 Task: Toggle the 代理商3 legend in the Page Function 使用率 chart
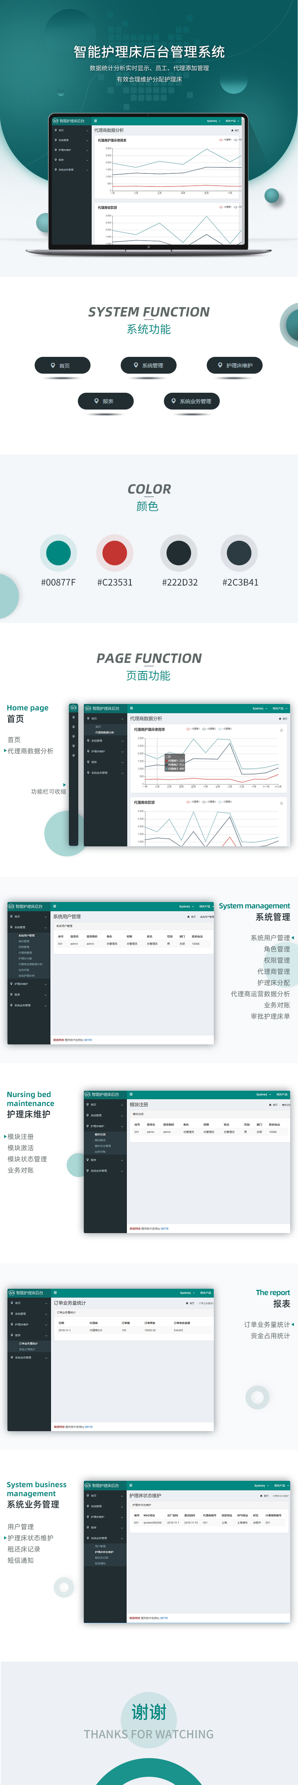[x=225, y=729]
